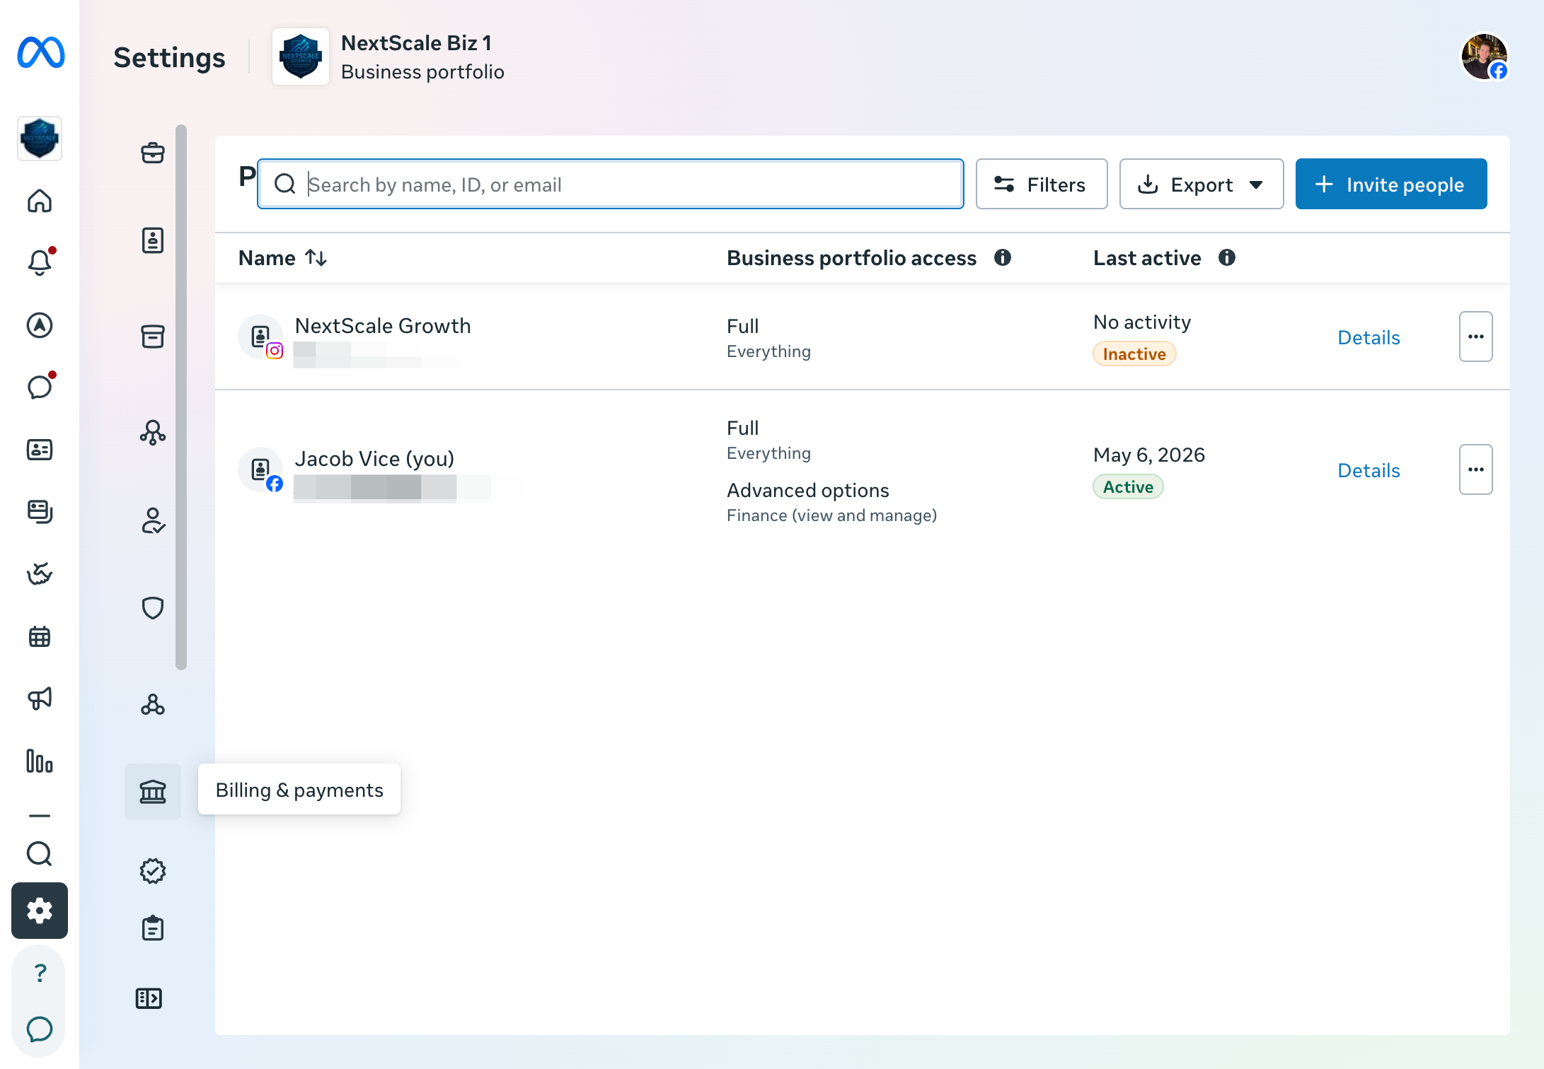
Task: Open Details for NextScale Growth
Action: (x=1369, y=337)
